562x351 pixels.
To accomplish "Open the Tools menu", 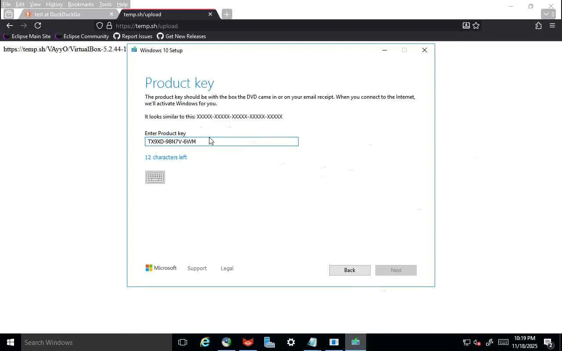I will click(105, 4).
